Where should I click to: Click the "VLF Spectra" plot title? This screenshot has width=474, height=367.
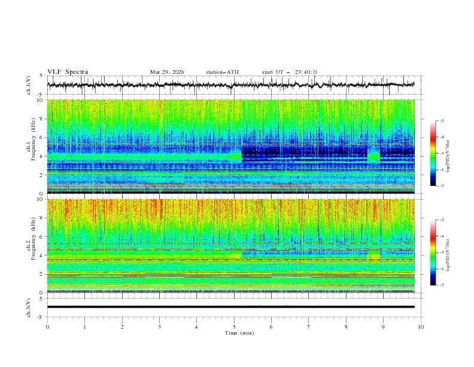(x=68, y=72)
